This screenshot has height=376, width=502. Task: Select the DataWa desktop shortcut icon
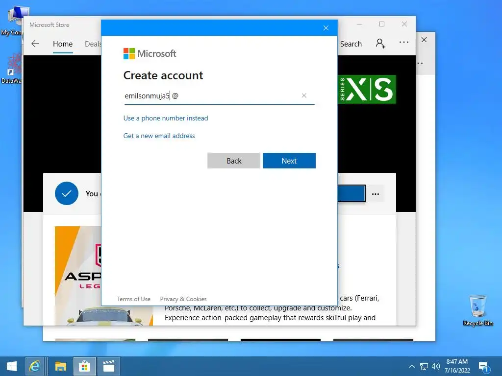(12, 69)
